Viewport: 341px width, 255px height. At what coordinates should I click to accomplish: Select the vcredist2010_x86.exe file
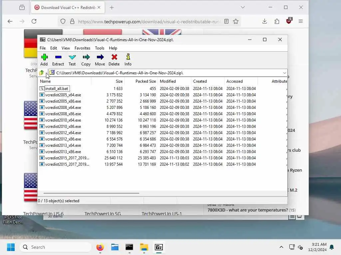[63, 127]
